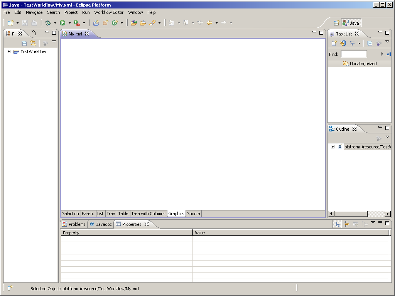Open the Workflow Editor menu

click(x=109, y=12)
